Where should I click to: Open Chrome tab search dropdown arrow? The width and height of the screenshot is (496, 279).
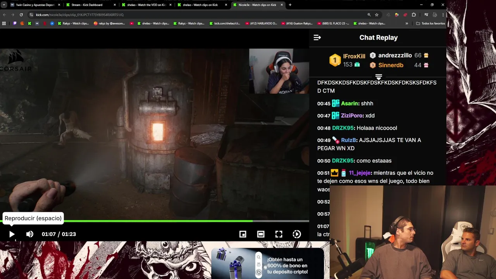4,5
